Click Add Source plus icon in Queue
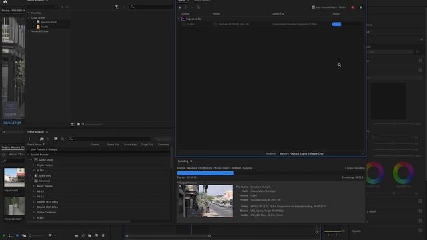This screenshot has height=240, width=427. point(180,7)
